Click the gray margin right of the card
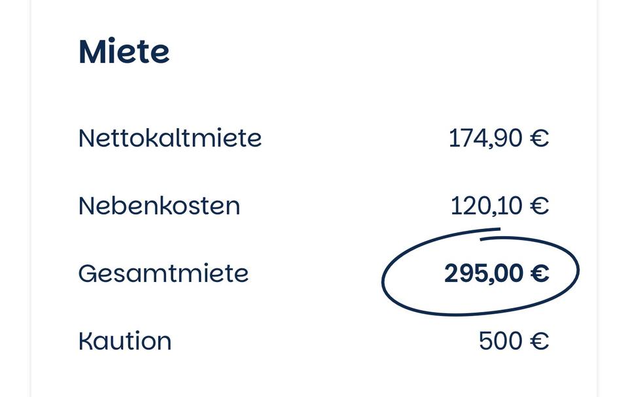This screenshot has width=628, height=397. 612,196
